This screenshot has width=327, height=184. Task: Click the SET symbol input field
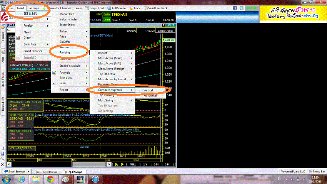(x=11, y=30)
